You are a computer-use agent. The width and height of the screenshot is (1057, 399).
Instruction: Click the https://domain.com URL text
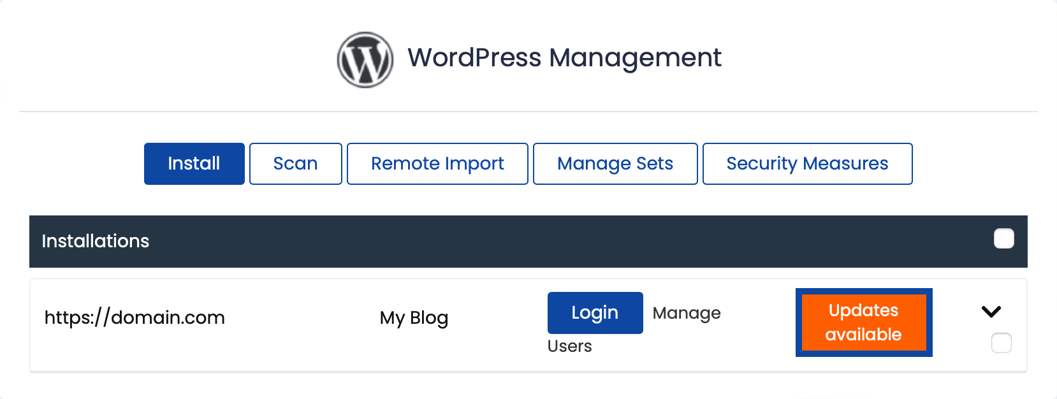(x=135, y=317)
